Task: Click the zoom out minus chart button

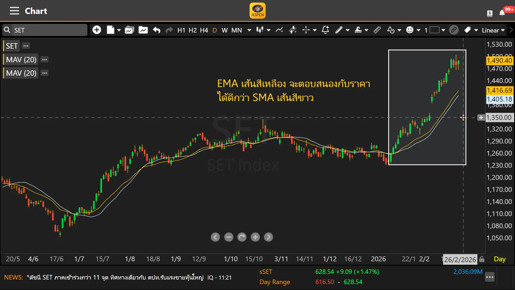Action: point(229,237)
